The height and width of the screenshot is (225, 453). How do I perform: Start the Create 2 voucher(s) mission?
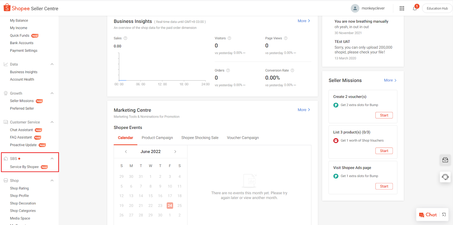point(384,115)
